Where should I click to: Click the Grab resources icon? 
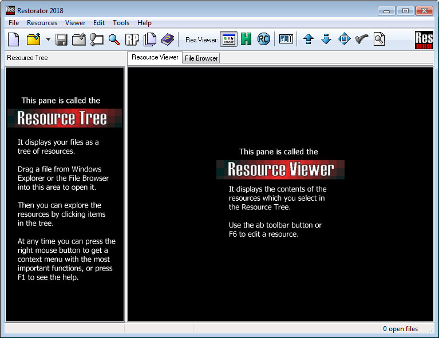[97, 39]
